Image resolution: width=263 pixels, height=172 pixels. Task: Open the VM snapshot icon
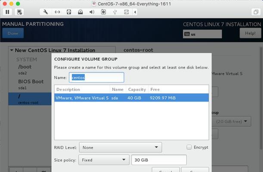pyautogui.click(x=19, y=12)
